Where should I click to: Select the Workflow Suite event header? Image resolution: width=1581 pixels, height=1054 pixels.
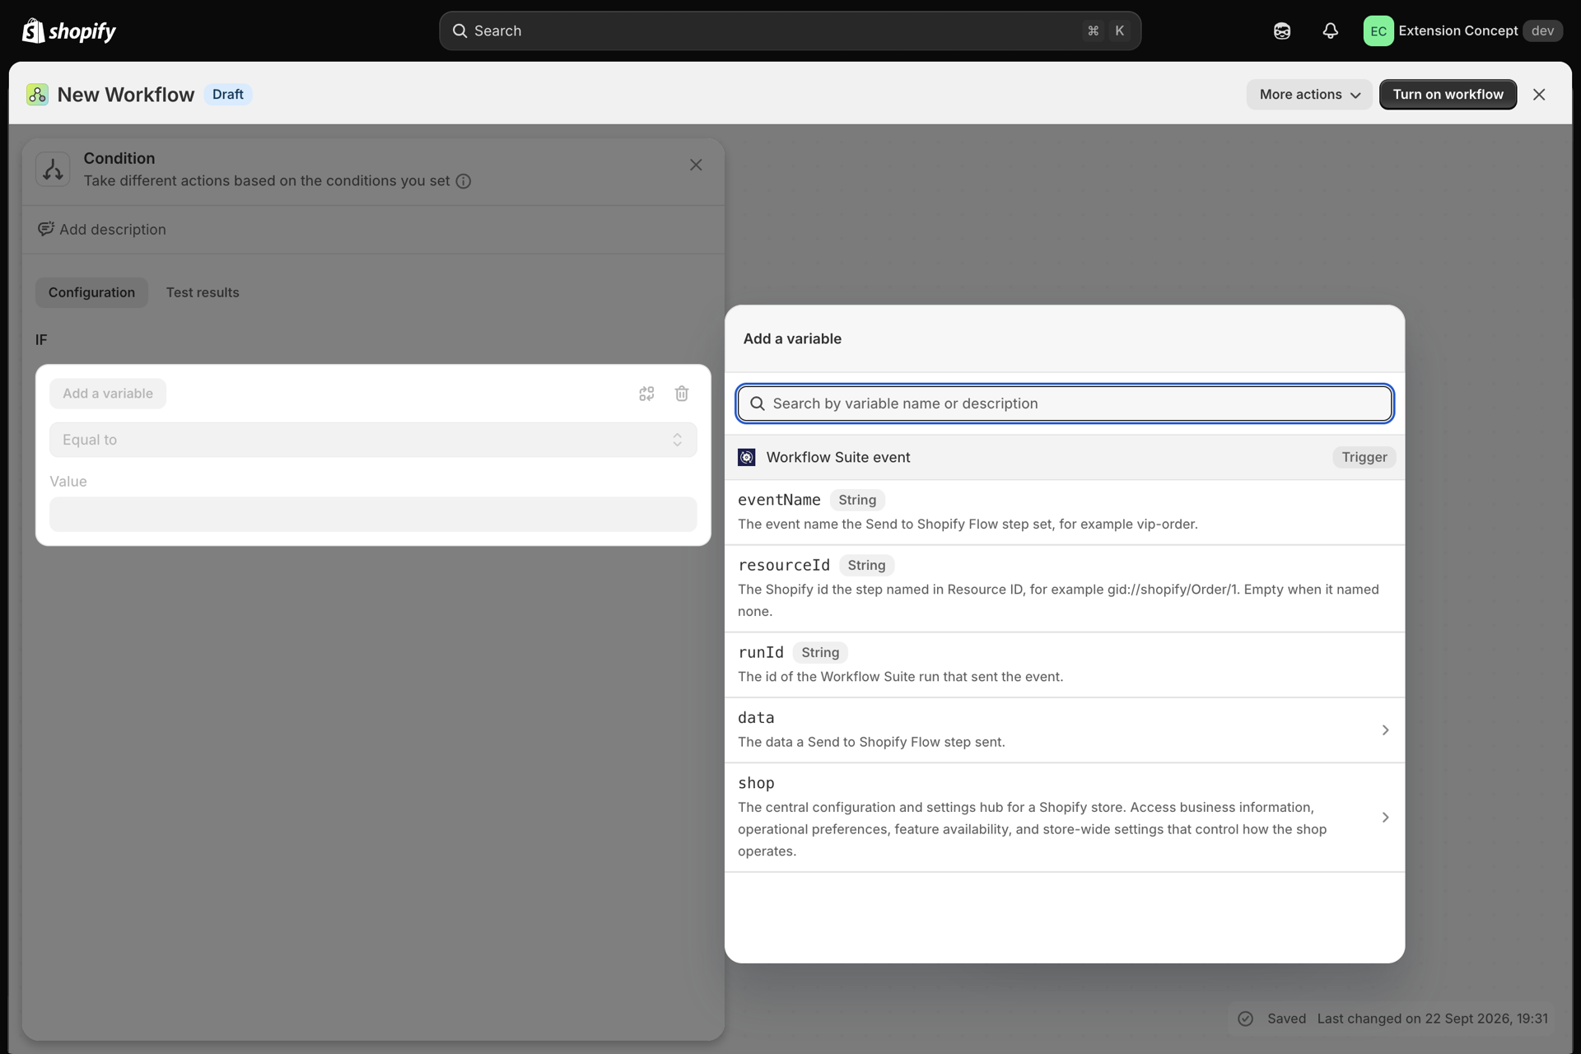pyautogui.click(x=1065, y=457)
